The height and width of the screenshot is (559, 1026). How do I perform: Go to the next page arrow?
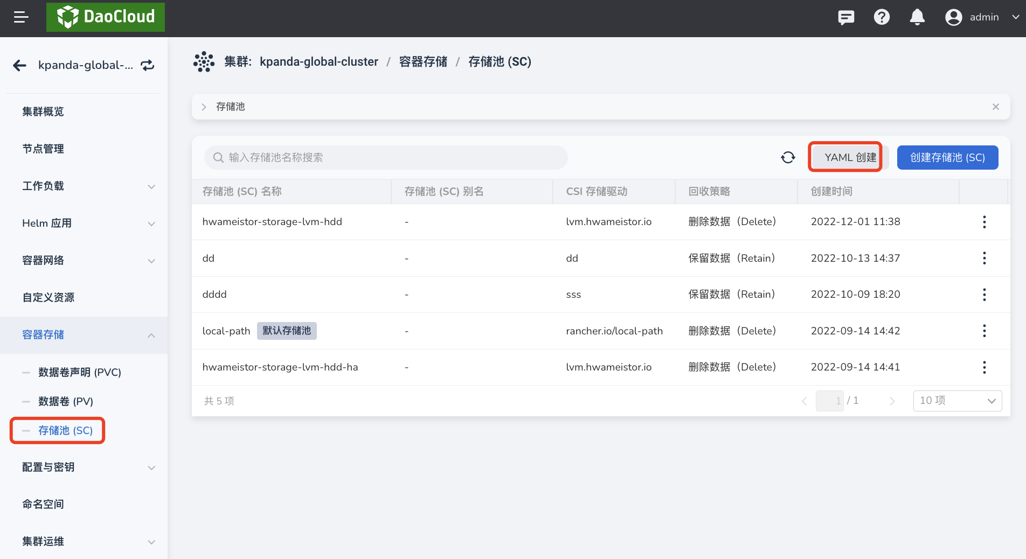click(x=892, y=401)
